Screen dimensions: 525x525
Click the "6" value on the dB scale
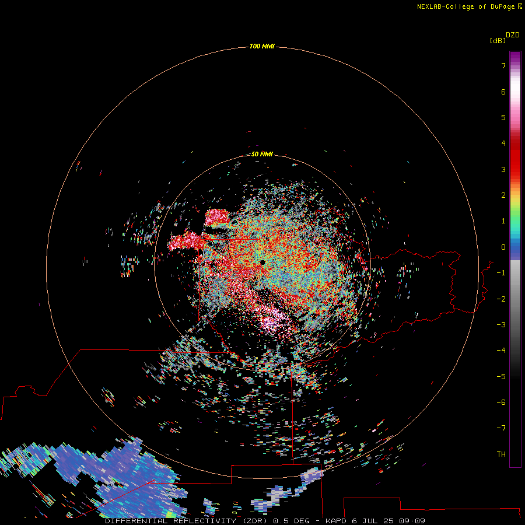click(x=503, y=92)
